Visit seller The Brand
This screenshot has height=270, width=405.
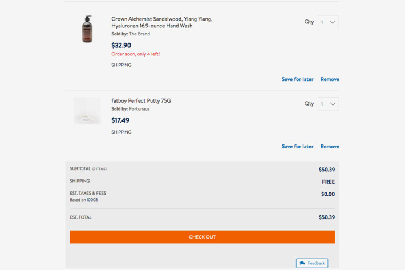point(140,34)
